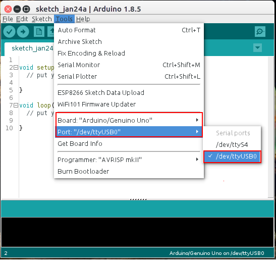The height and width of the screenshot is (263, 276).
Task: Select ESP8266 Sketch Data Upload
Action: pyautogui.click(x=129, y=93)
